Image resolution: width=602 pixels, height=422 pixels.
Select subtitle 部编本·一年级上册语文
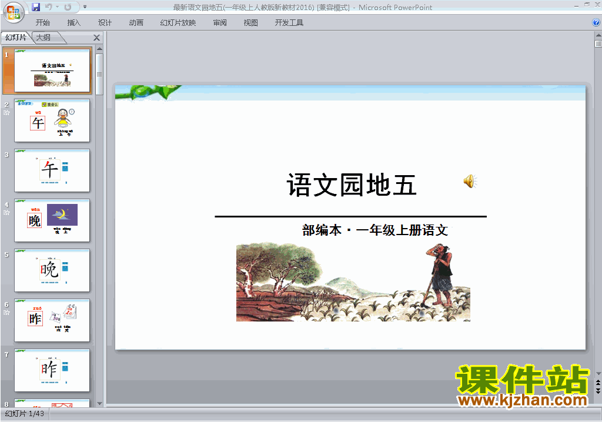(375, 230)
